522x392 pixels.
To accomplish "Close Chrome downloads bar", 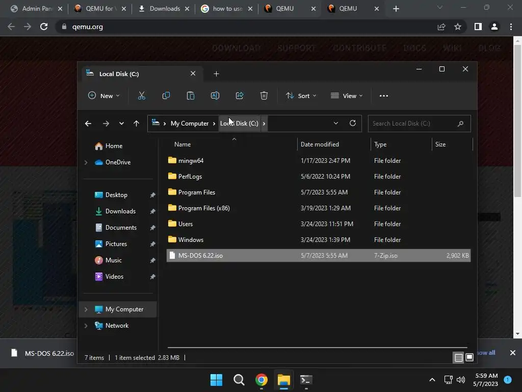I will (513, 353).
